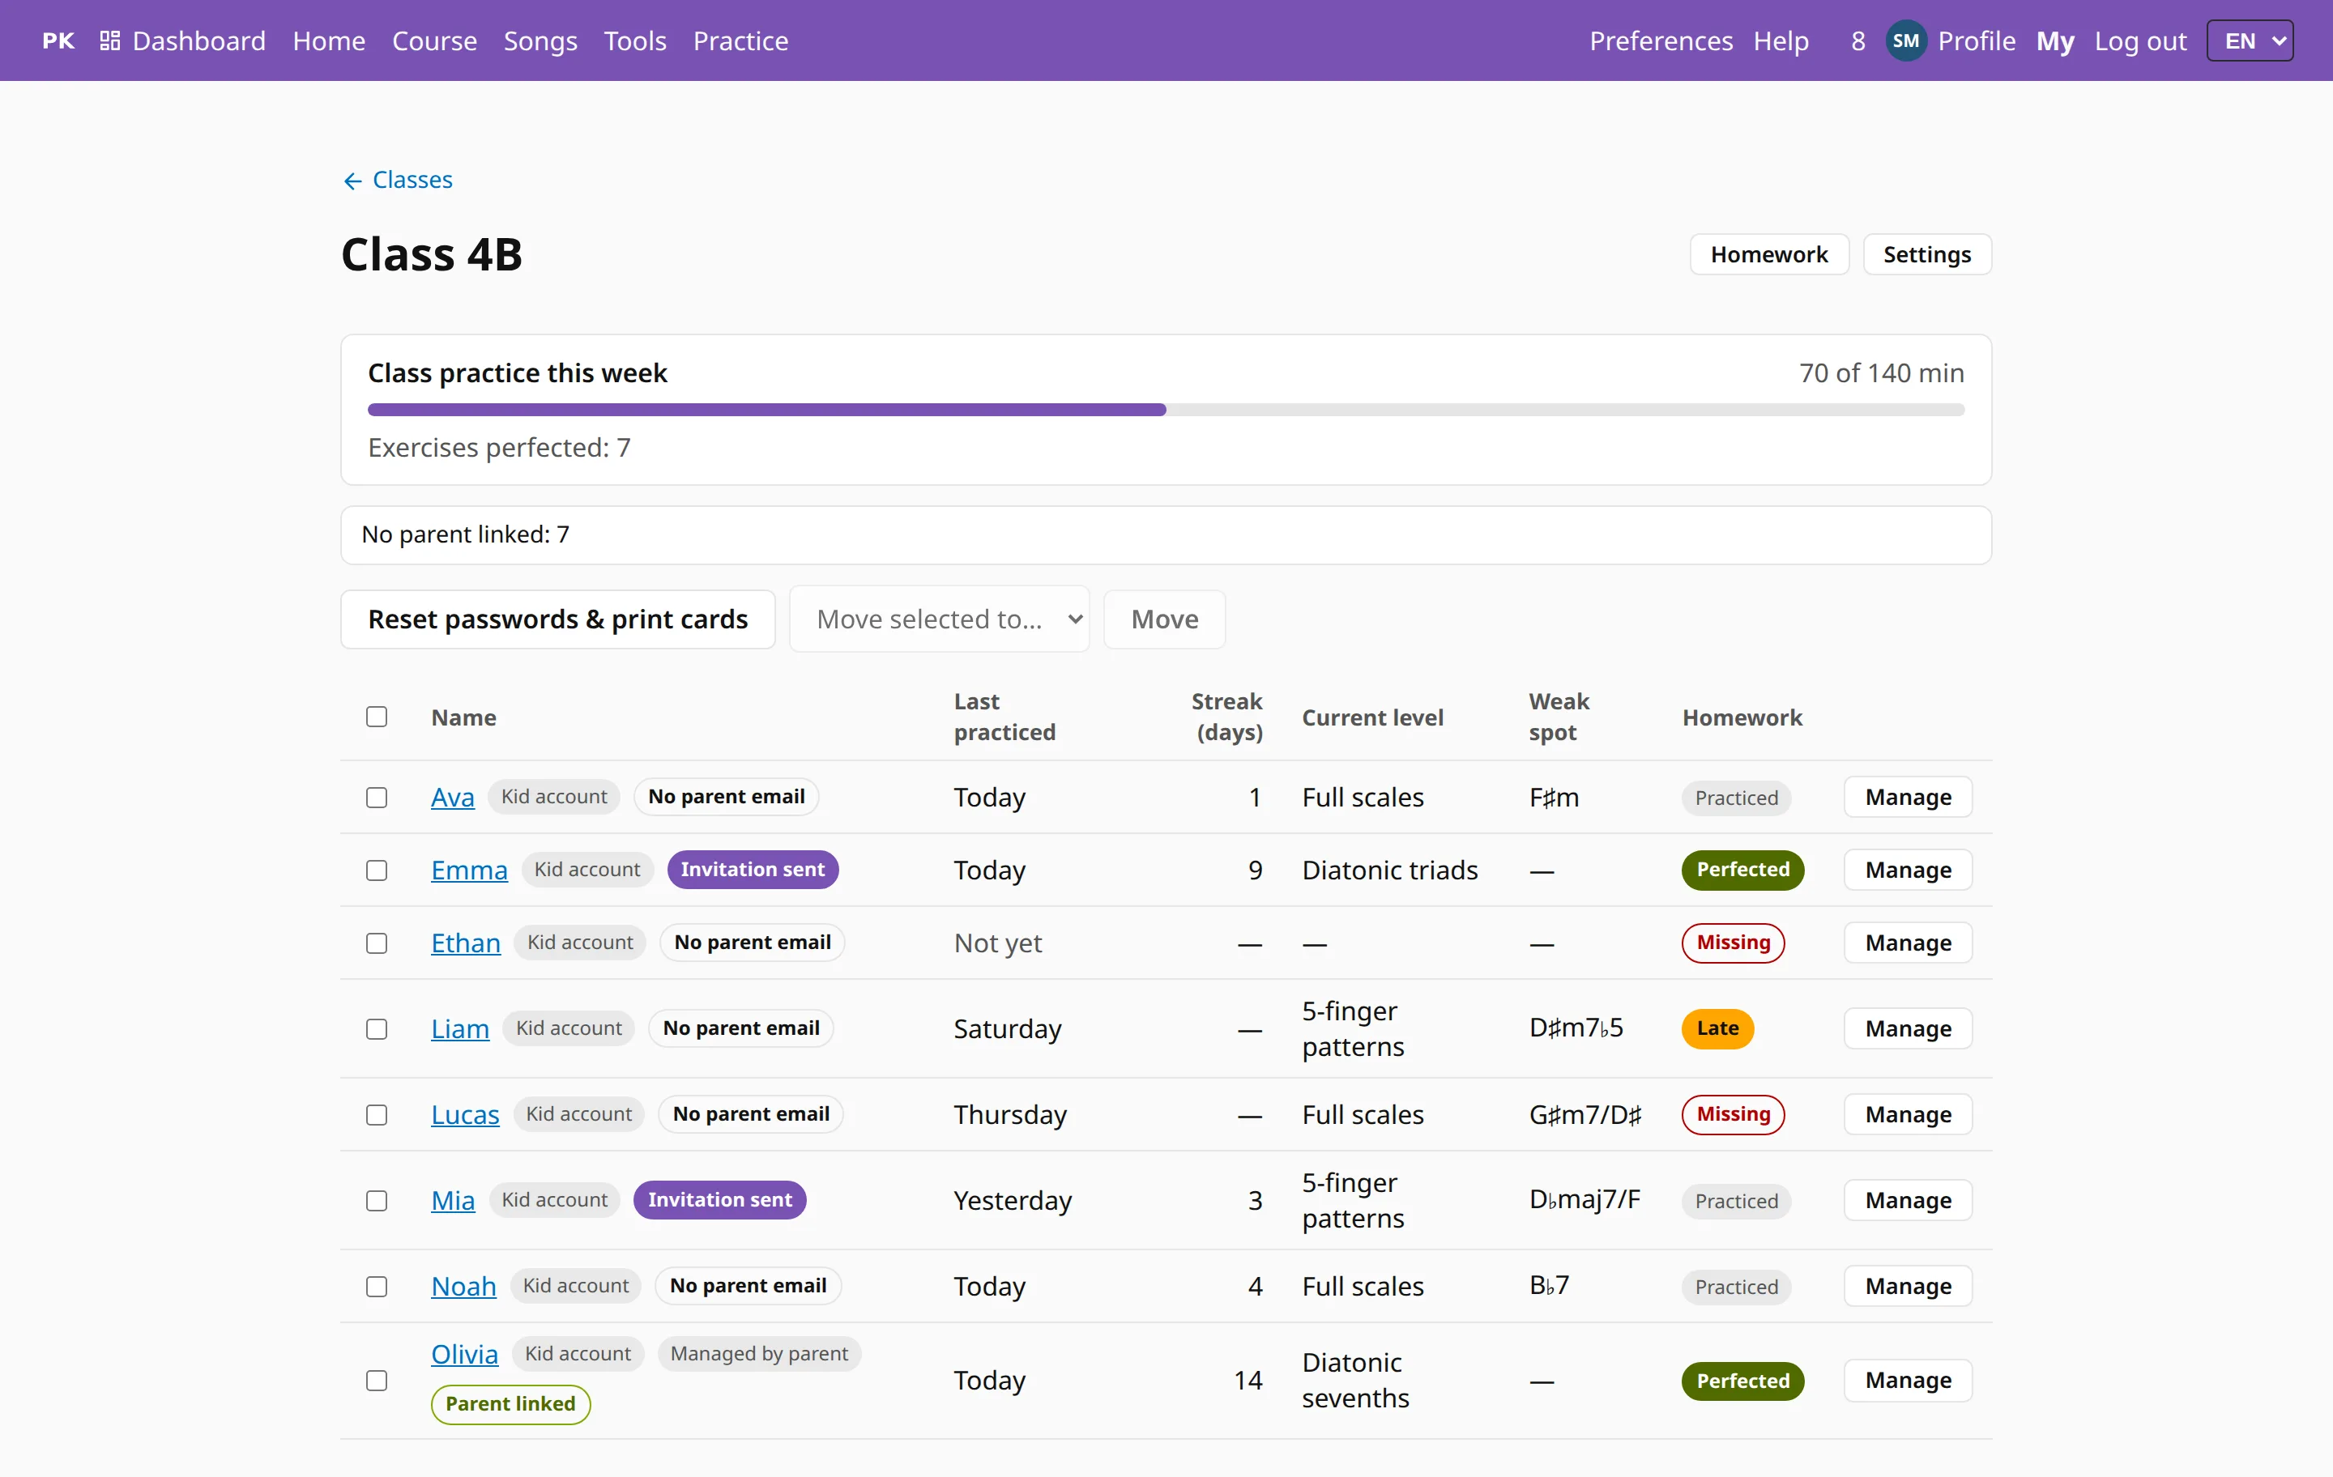
Task: Open Preferences in the header
Action: coord(1661,40)
